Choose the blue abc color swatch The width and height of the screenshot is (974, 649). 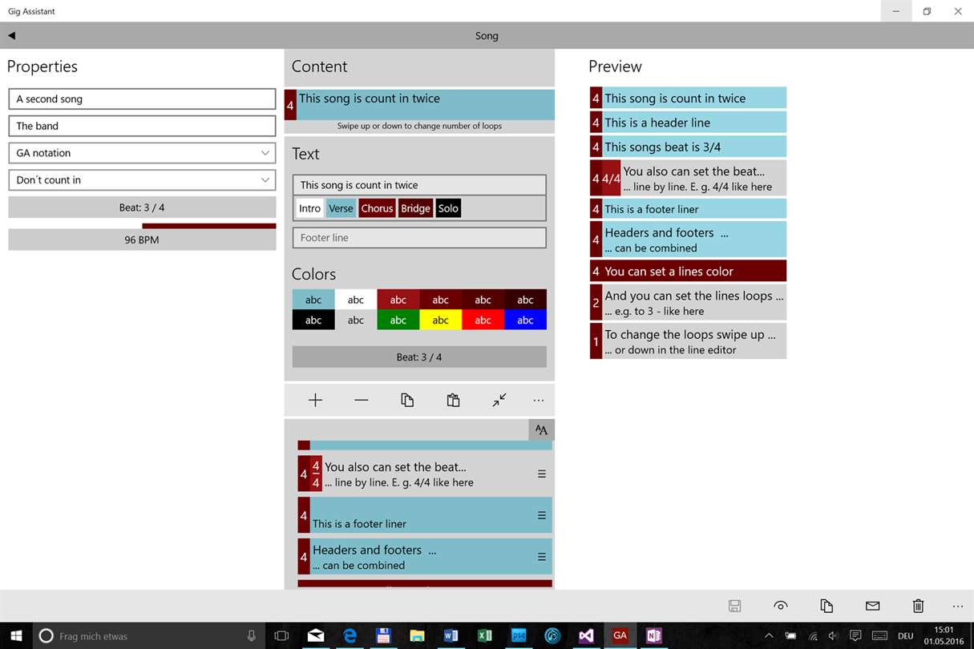(525, 320)
